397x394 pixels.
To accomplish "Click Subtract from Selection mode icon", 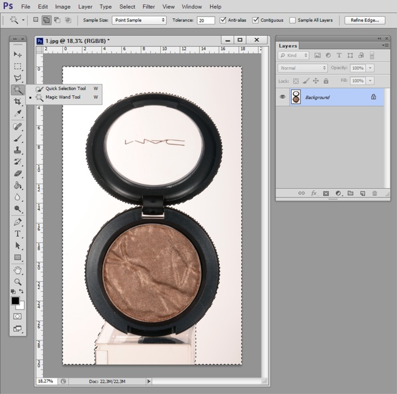I will point(57,20).
